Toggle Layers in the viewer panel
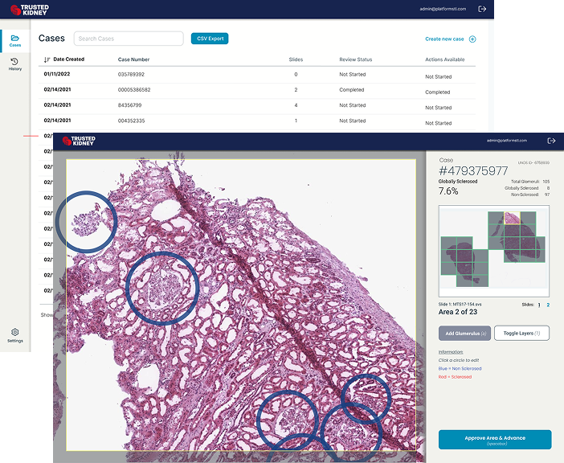Viewport: 564px width, 463px height. (x=521, y=333)
